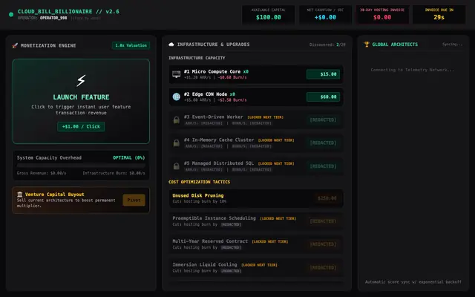Click the INFRASTRUCTURE & UPGRADES heading

[213, 45]
